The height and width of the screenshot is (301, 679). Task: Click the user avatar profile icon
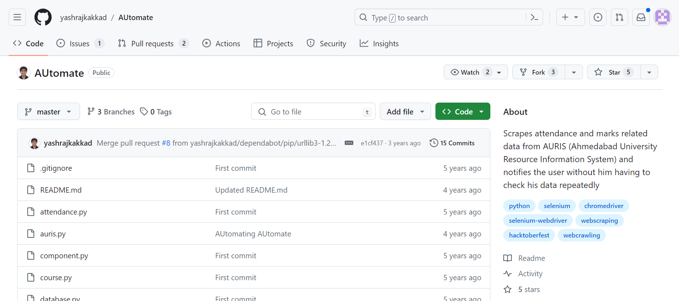pos(662,17)
